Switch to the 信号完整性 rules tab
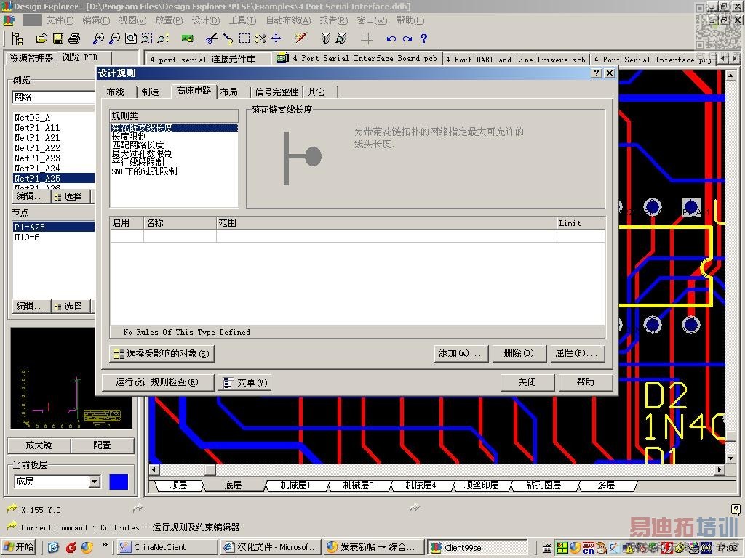The image size is (745, 558). click(x=276, y=92)
